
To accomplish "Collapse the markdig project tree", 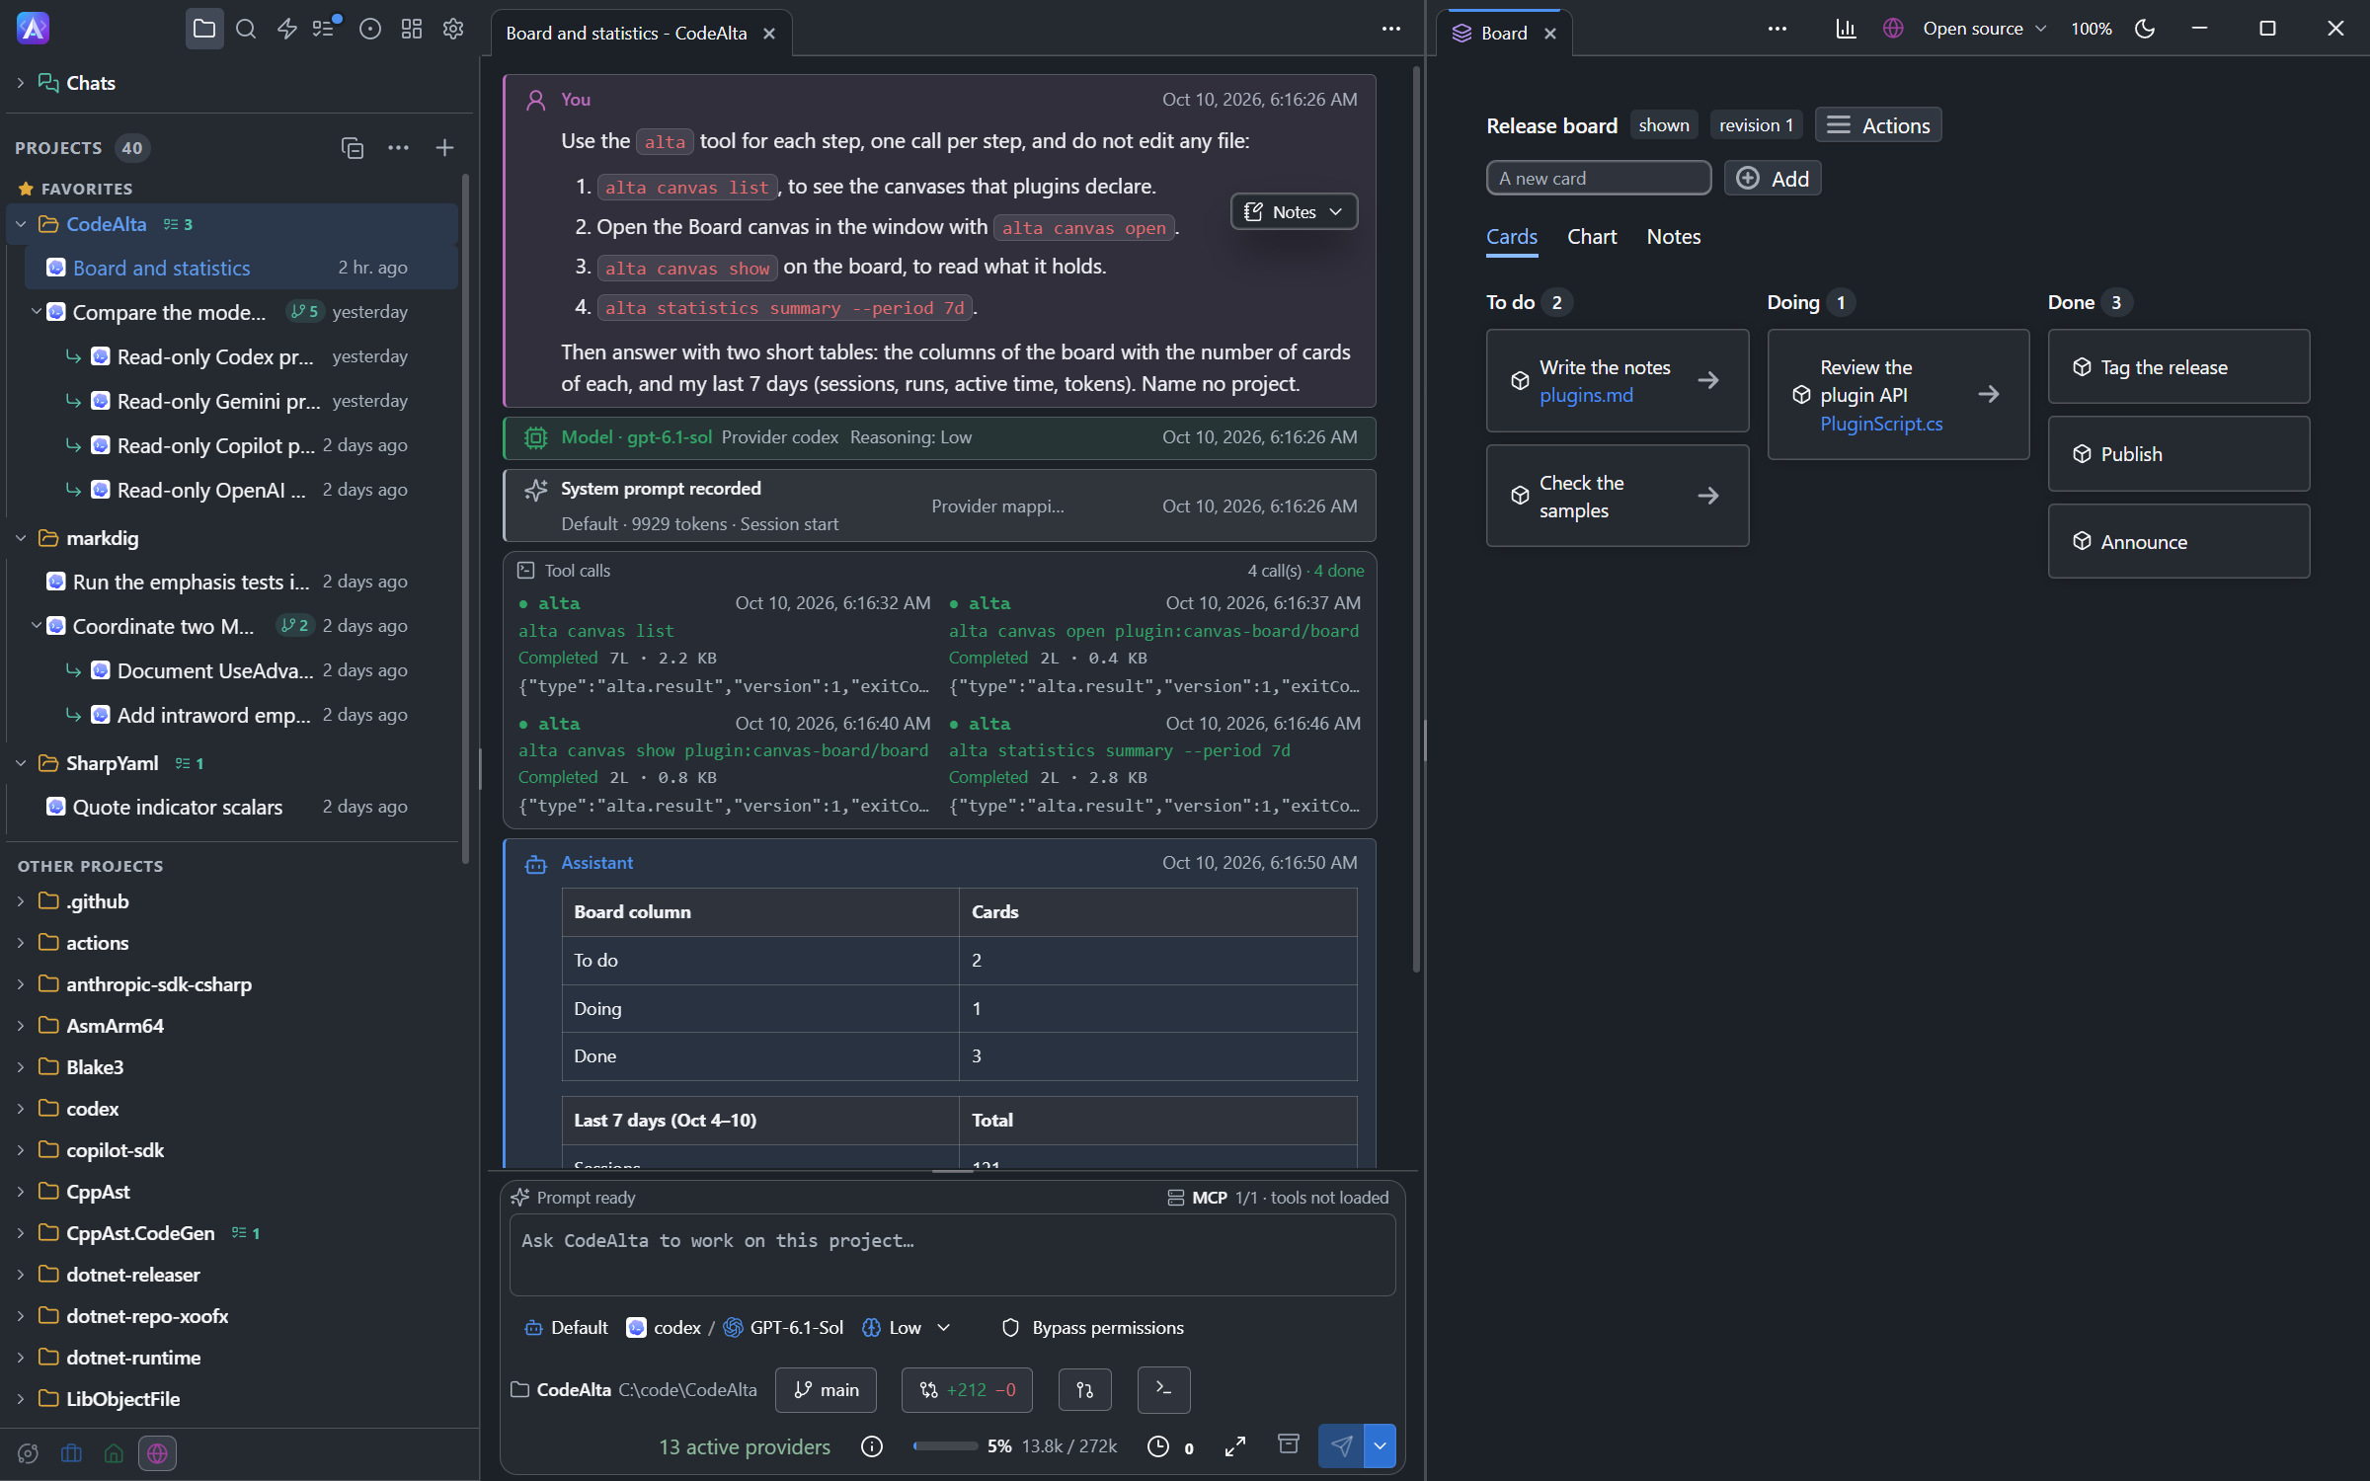I will (20, 538).
